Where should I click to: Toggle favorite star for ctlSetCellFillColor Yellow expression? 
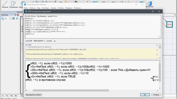157,50
